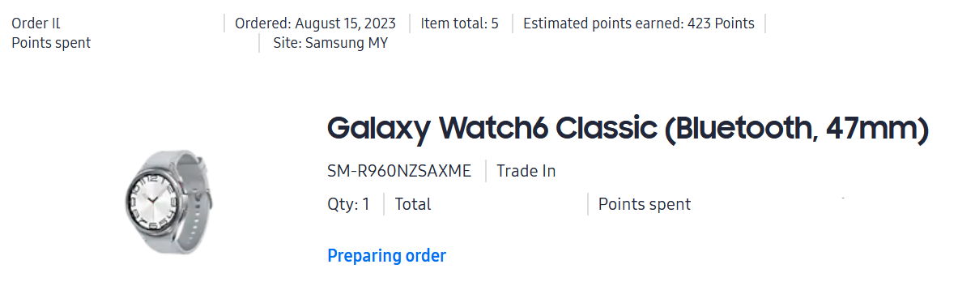Click the Qty: 1 text
Image resolution: width=975 pixels, height=307 pixels.
(x=348, y=204)
